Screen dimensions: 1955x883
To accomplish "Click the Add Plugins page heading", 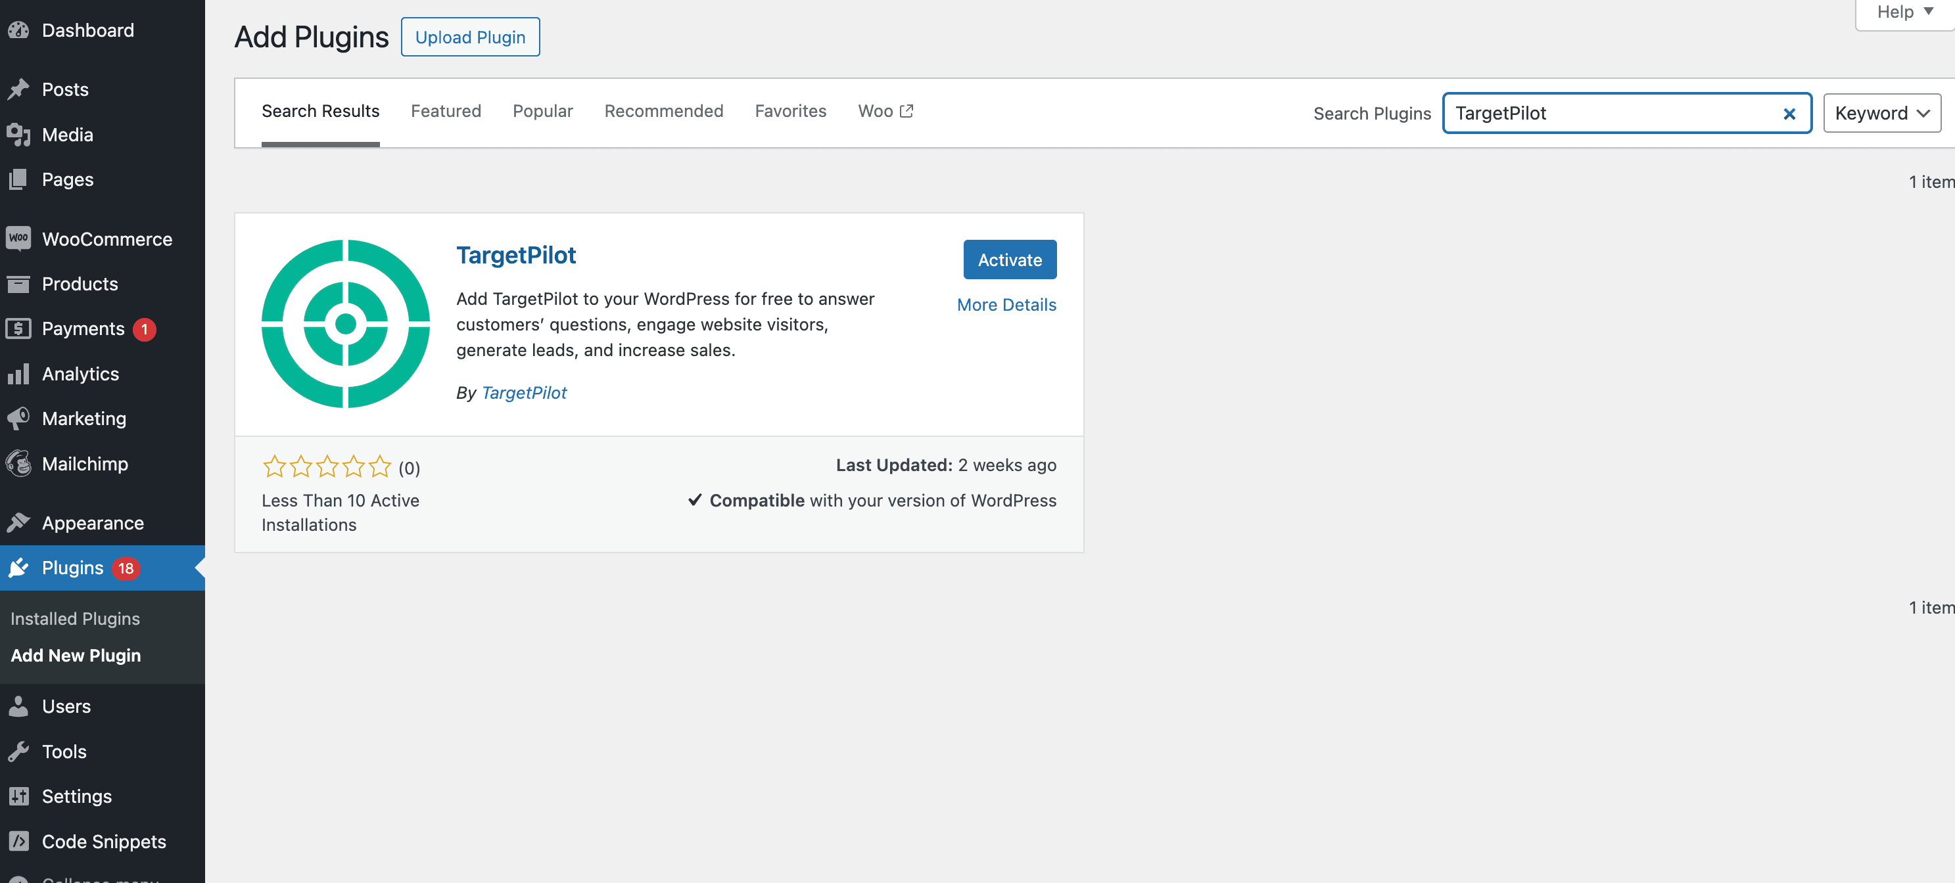I will pyautogui.click(x=311, y=37).
